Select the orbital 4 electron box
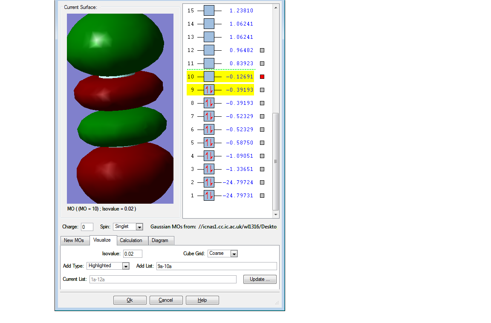 [209, 156]
